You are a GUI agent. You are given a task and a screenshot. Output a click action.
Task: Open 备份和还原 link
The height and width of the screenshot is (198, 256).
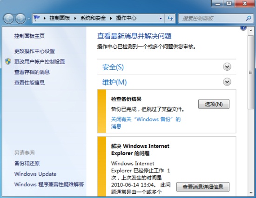pyautogui.click(x=27, y=163)
